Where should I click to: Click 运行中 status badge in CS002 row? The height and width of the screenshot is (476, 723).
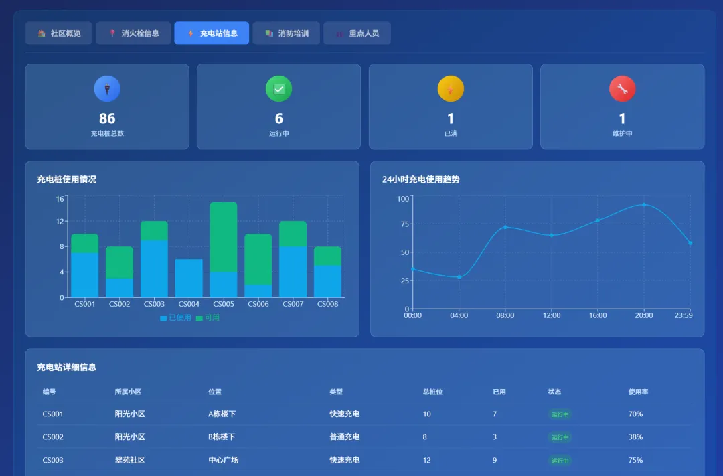pyautogui.click(x=560, y=437)
